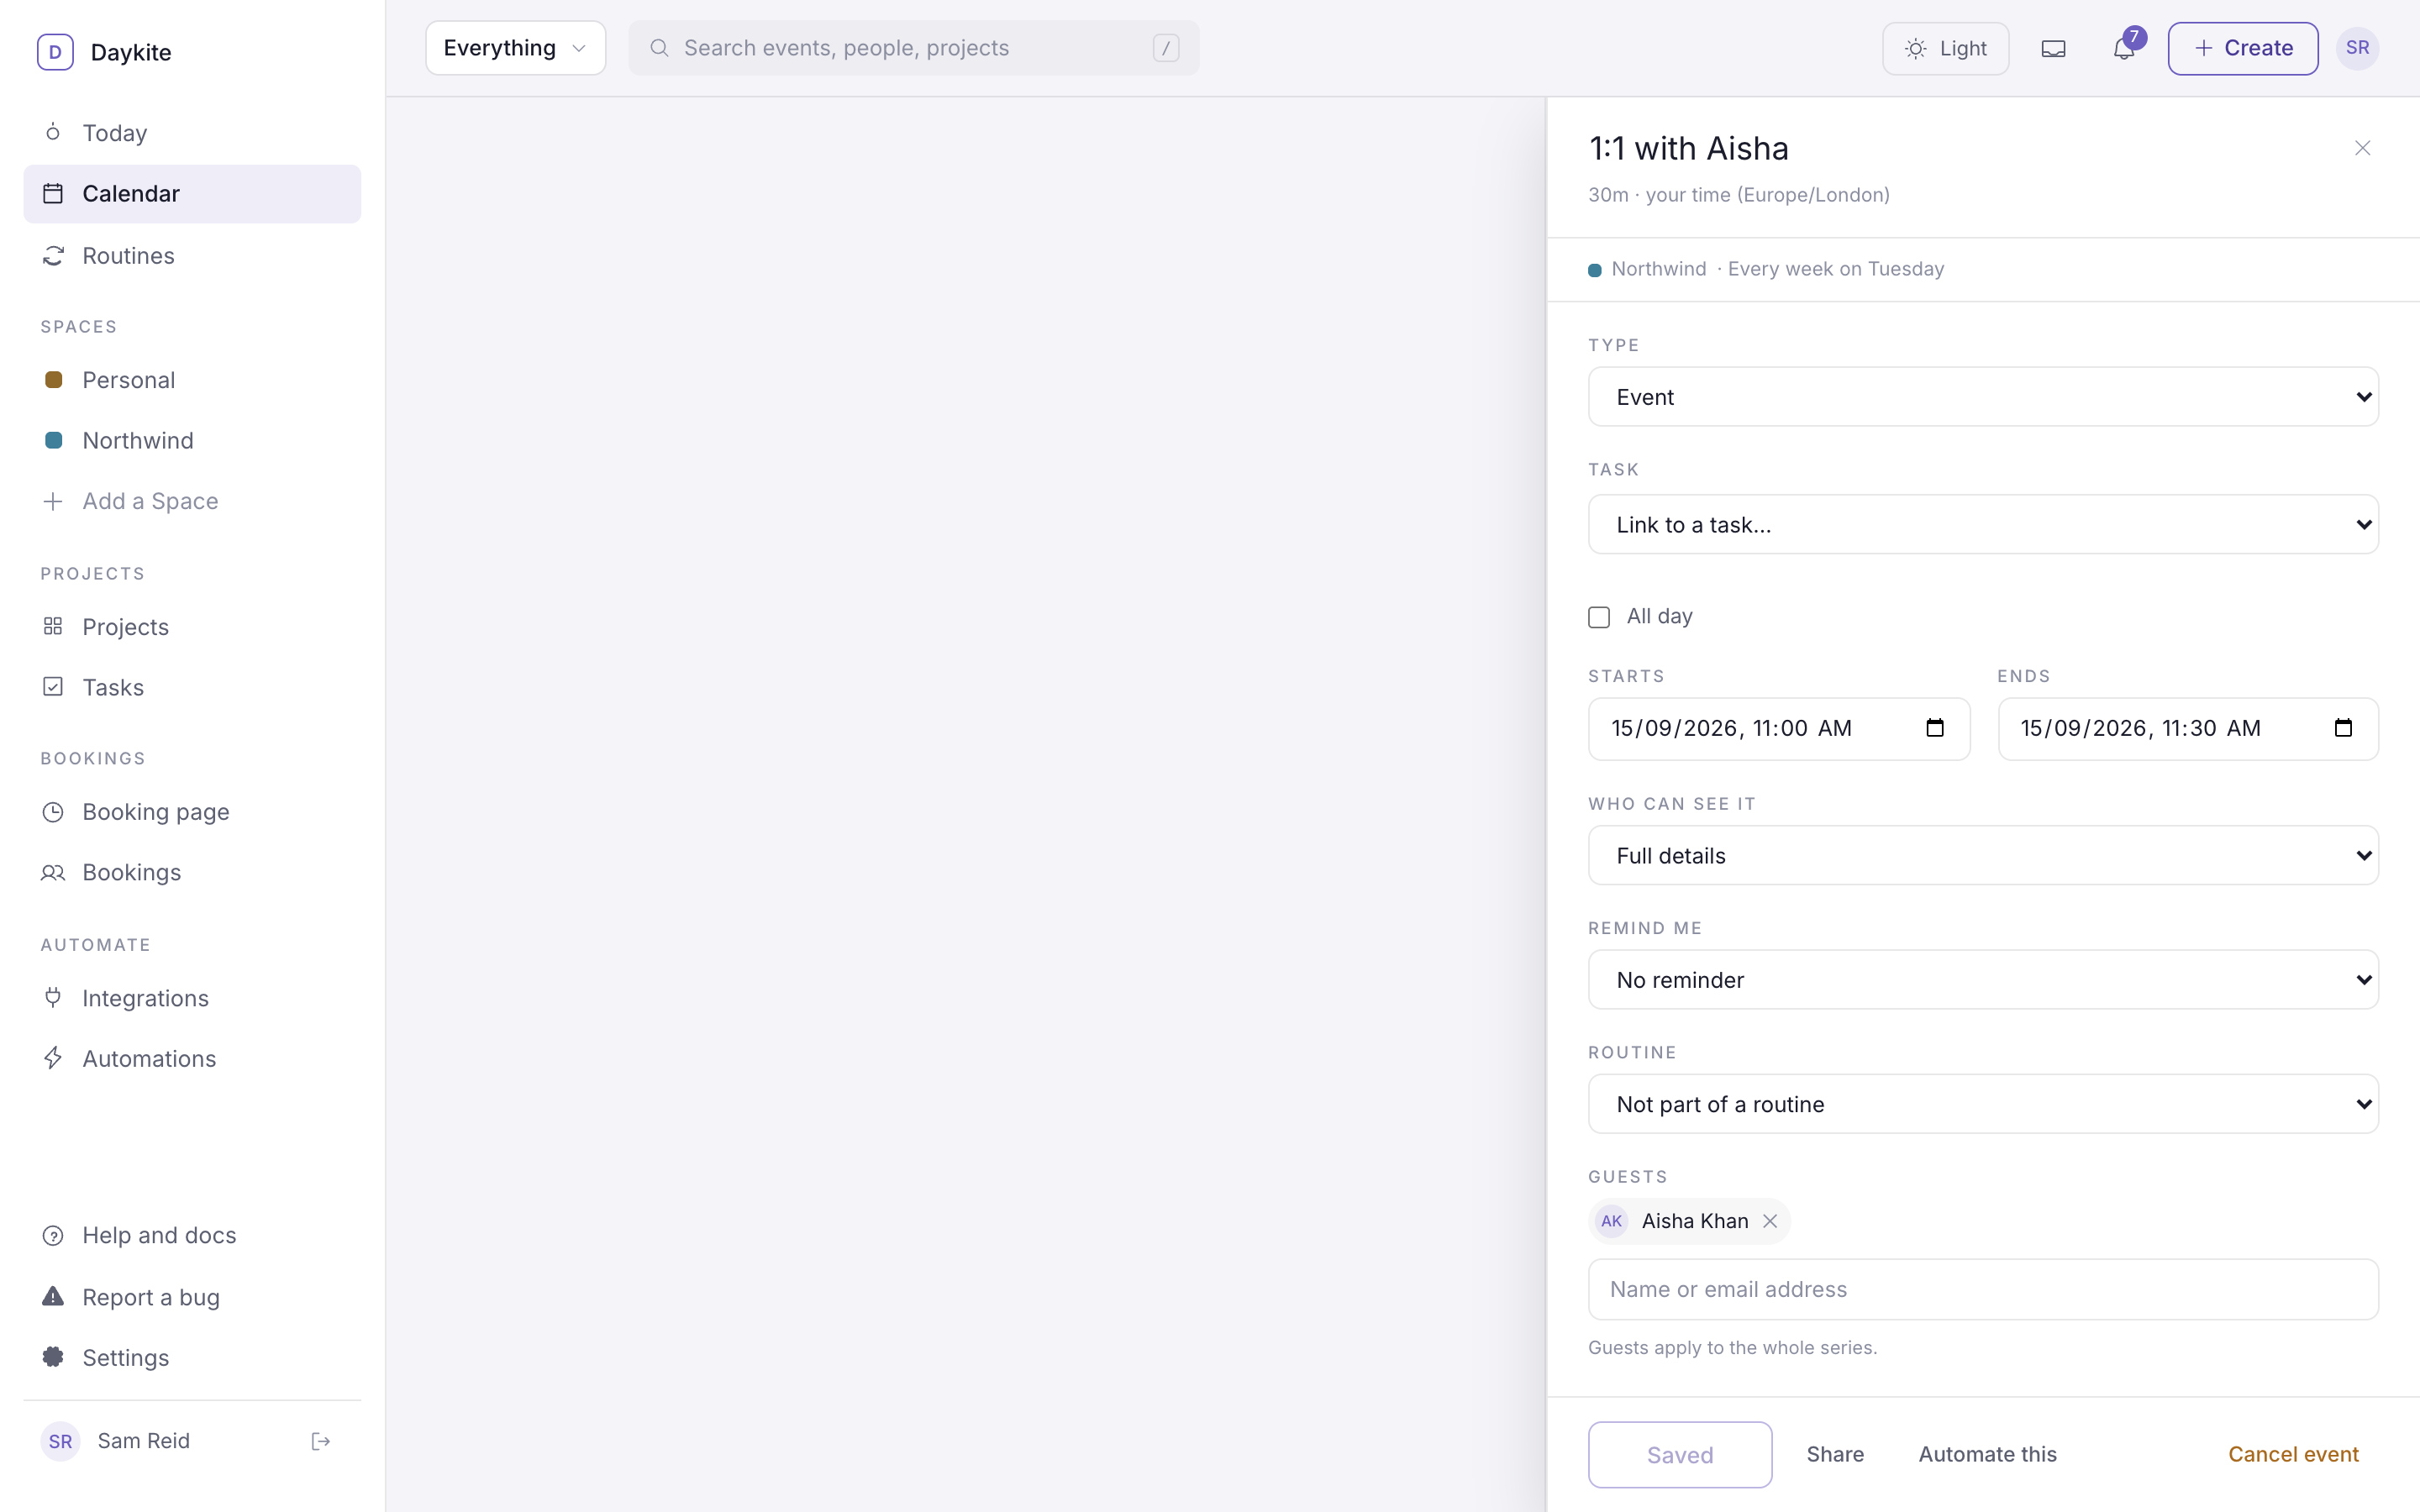Focus the search events field

tap(913, 48)
